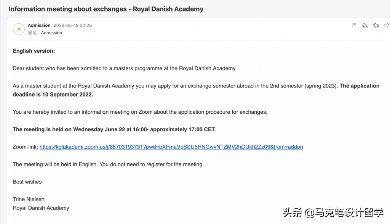Forward this email with the arrow icon
The width and height of the screenshot is (390, 224).
click(387, 25)
